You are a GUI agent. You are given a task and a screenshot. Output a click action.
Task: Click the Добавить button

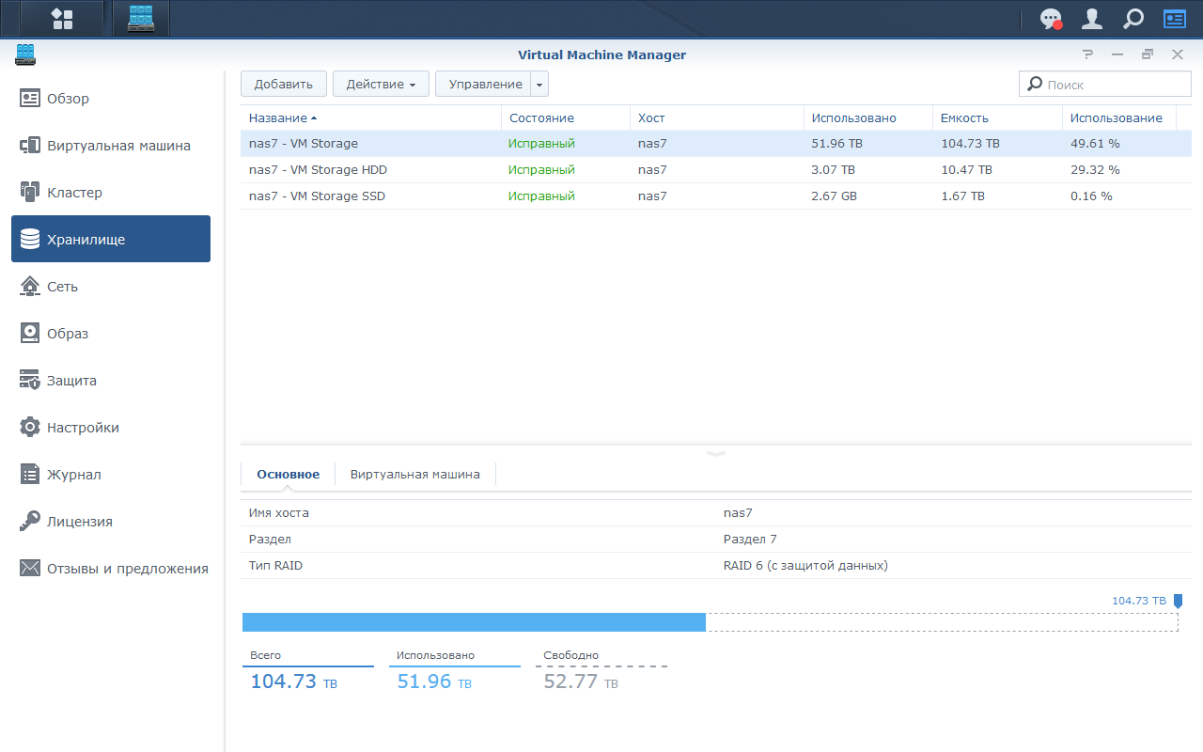tap(283, 84)
